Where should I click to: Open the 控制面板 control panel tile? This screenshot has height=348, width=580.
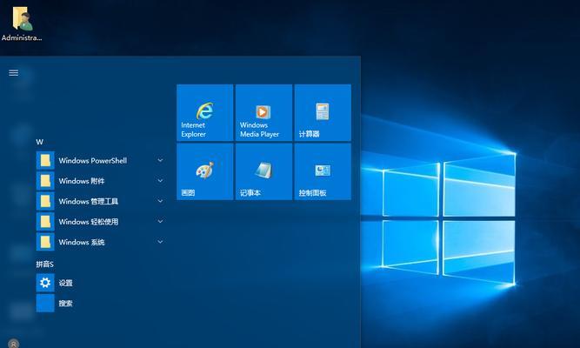(323, 171)
